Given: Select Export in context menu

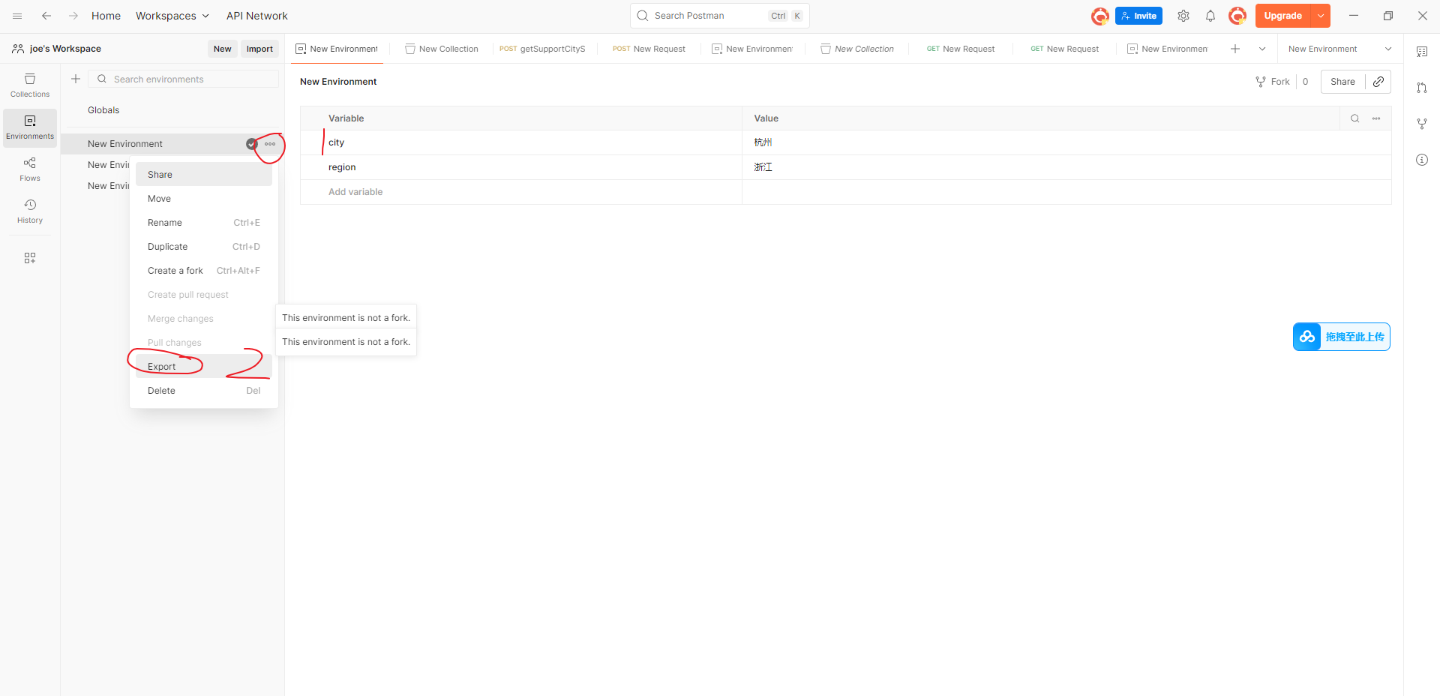Looking at the screenshot, I should 204,367.
